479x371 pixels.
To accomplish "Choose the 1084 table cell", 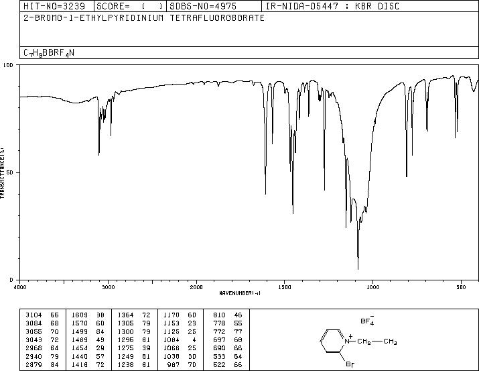I will 172,339.
